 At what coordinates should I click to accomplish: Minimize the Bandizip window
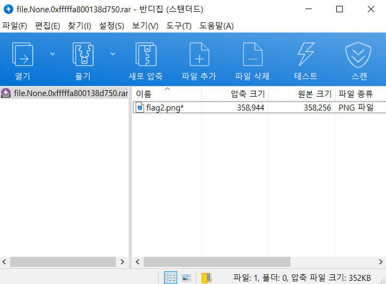pyautogui.click(x=309, y=9)
